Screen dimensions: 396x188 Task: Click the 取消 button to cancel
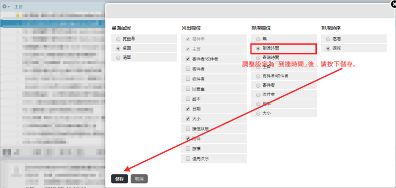139,179
